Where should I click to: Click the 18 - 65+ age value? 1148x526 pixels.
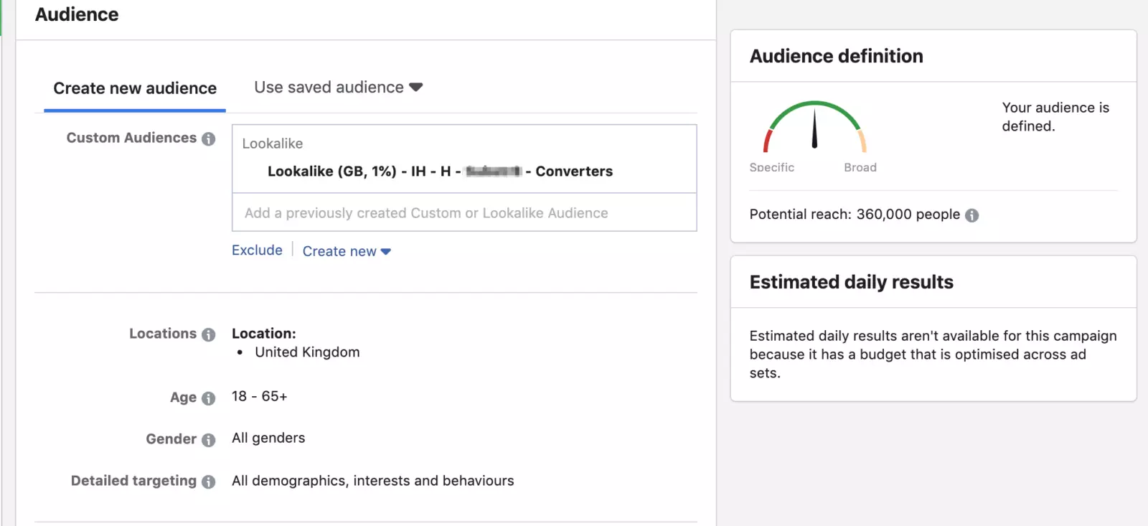259,397
